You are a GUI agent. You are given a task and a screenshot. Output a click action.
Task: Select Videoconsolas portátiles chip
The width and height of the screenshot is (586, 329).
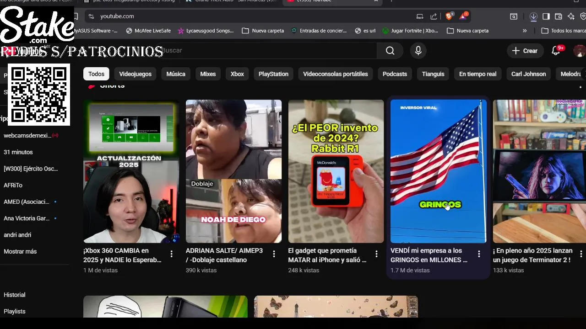pyautogui.click(x=336, y=74)
